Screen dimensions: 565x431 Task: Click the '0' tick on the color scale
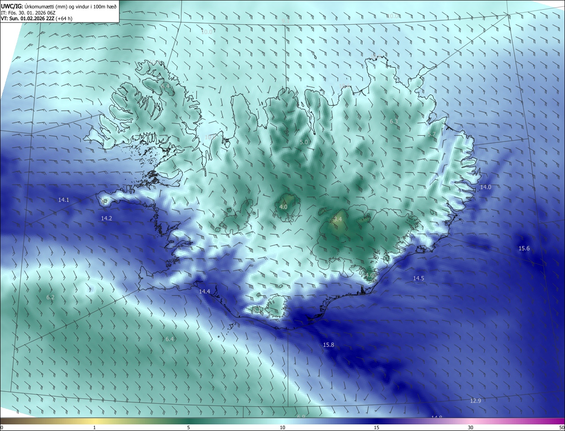point(1,428)
